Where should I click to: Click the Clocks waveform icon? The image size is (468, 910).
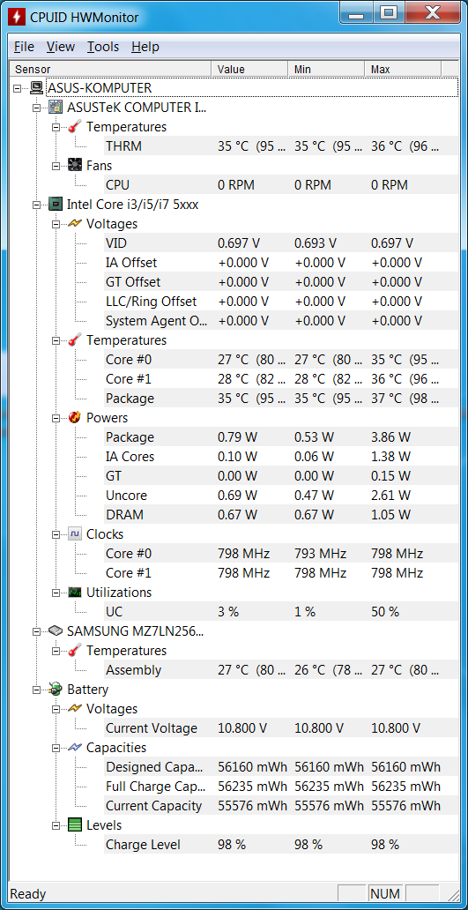75,534
